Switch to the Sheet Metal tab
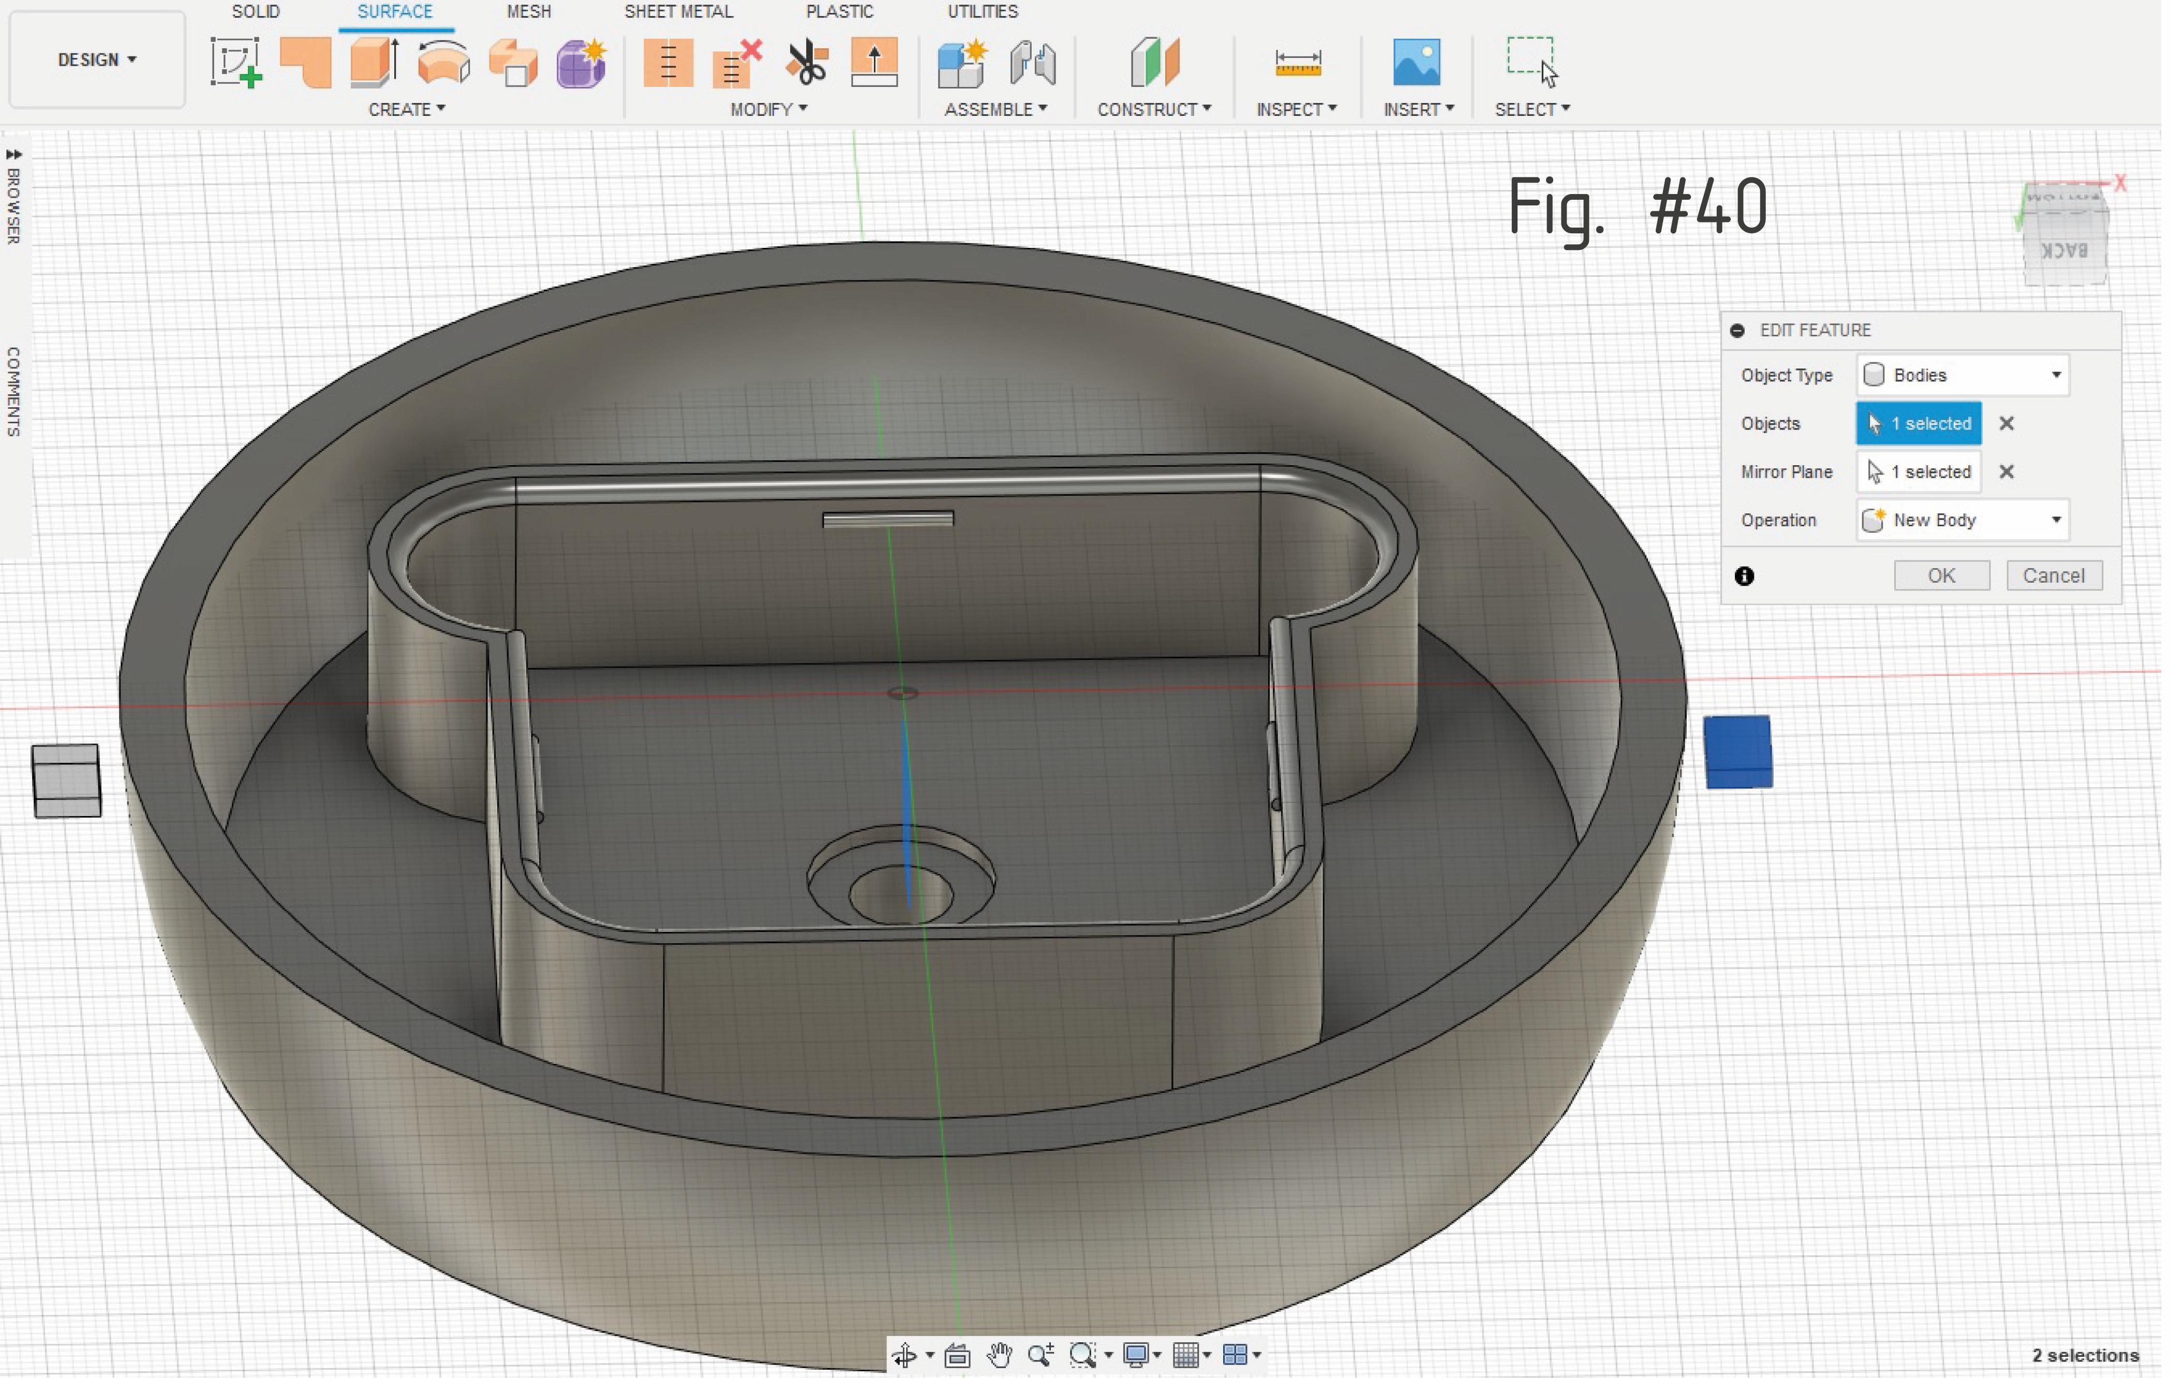 pos(679,12)
